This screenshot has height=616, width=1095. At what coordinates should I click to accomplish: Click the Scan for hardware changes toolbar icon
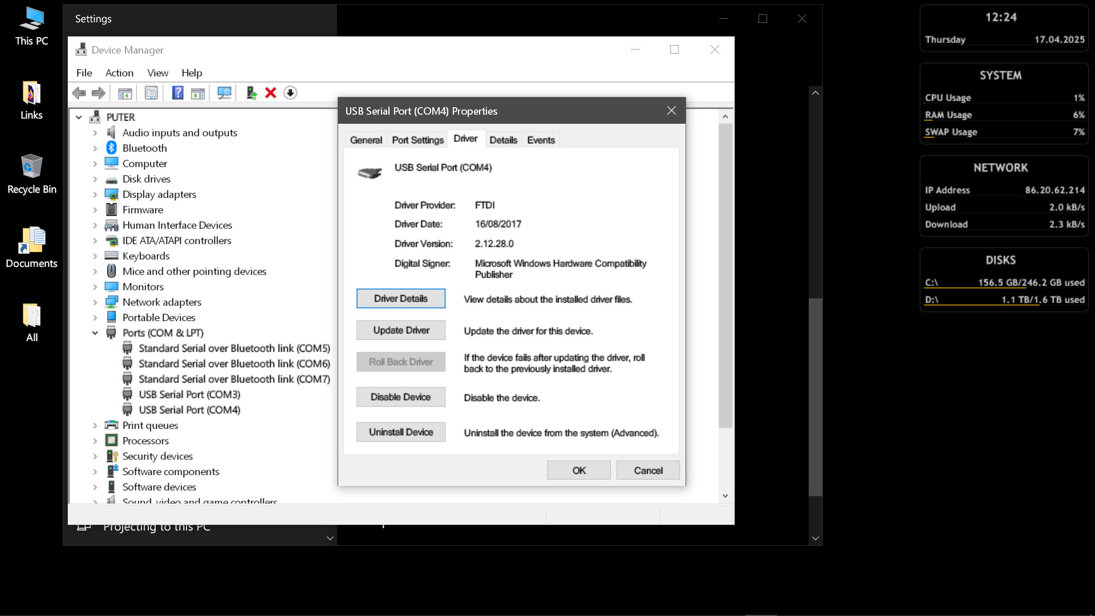click(224, 93)
